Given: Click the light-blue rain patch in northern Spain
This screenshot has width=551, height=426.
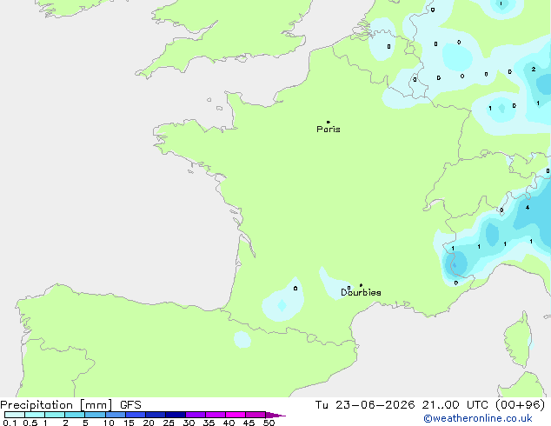Looking at the screenshot, I should (242, 340).
